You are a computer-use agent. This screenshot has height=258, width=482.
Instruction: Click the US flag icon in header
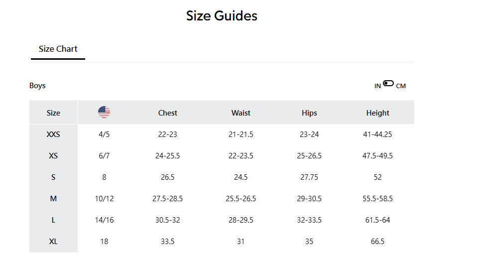[x=104, y=112]
